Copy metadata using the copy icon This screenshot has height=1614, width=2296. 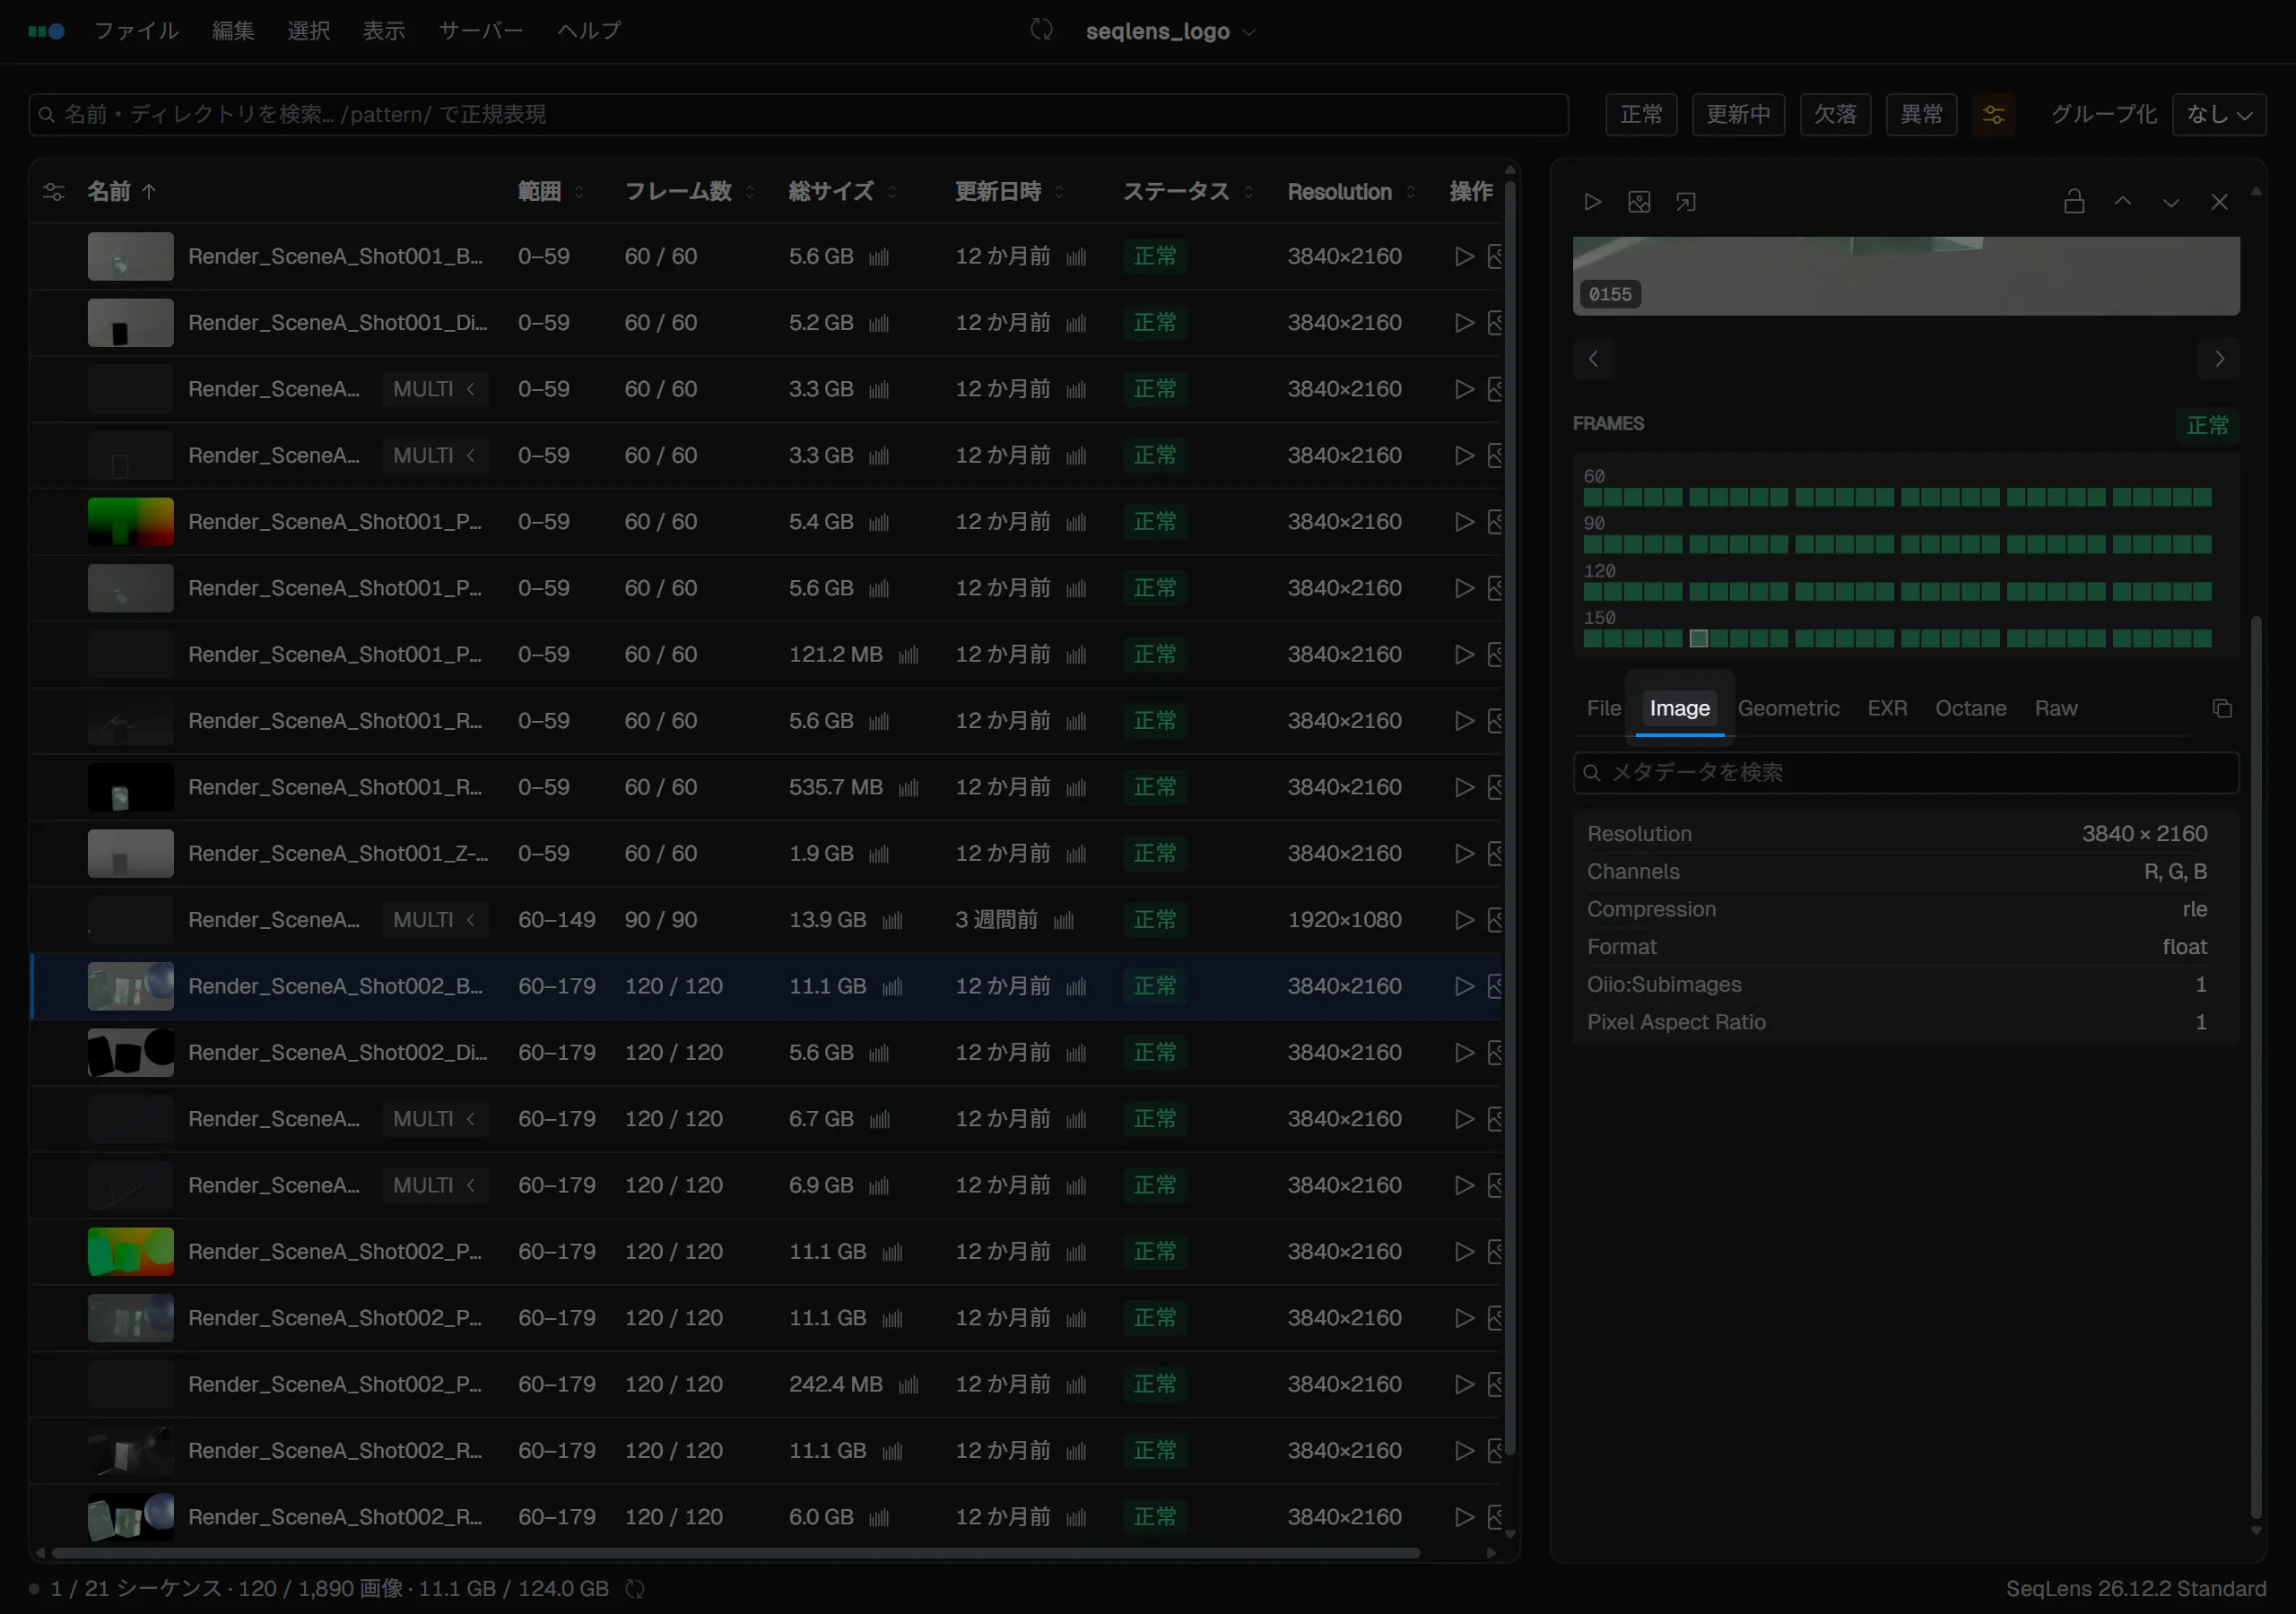point(2222,708)
